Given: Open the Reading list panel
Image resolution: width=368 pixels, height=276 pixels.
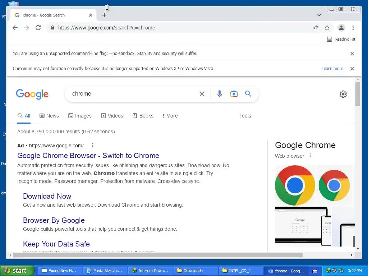Looking at the screenshot, I should pos(341,39).
